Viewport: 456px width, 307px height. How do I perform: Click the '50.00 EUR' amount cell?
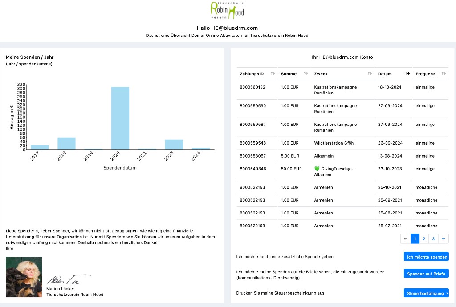[291, 169]
